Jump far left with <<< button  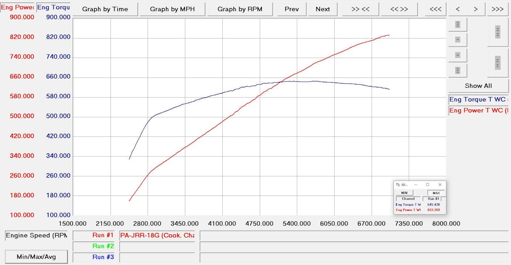(x=435, y=9)
